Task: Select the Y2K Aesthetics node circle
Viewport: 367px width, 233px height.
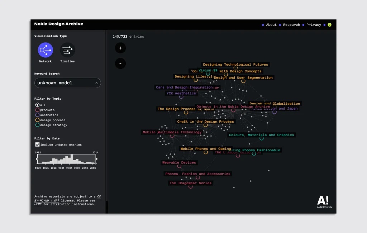Action: coord(181,97)
